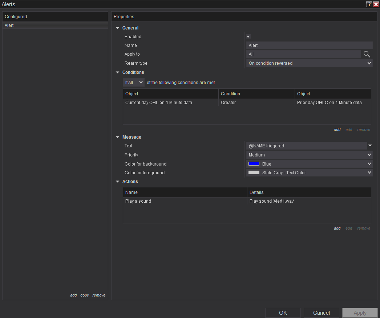Click the help question mark icon
This screenshot has width=380, height=318.
[x=369, y=4]
